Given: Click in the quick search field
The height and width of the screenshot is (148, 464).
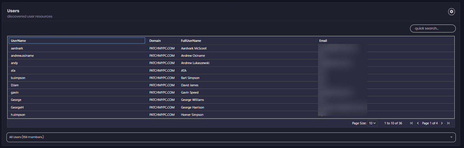Looking at the screenshot, I should coord(432,28).
